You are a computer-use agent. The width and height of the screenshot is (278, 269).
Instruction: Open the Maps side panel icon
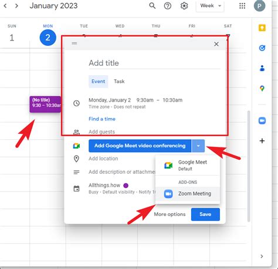(262, 89)
